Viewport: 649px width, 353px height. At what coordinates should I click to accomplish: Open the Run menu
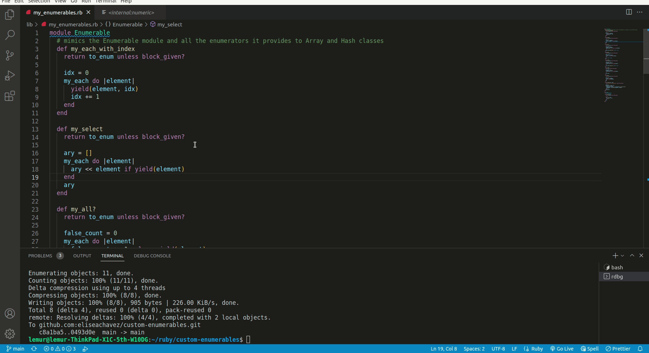[86, 2]
